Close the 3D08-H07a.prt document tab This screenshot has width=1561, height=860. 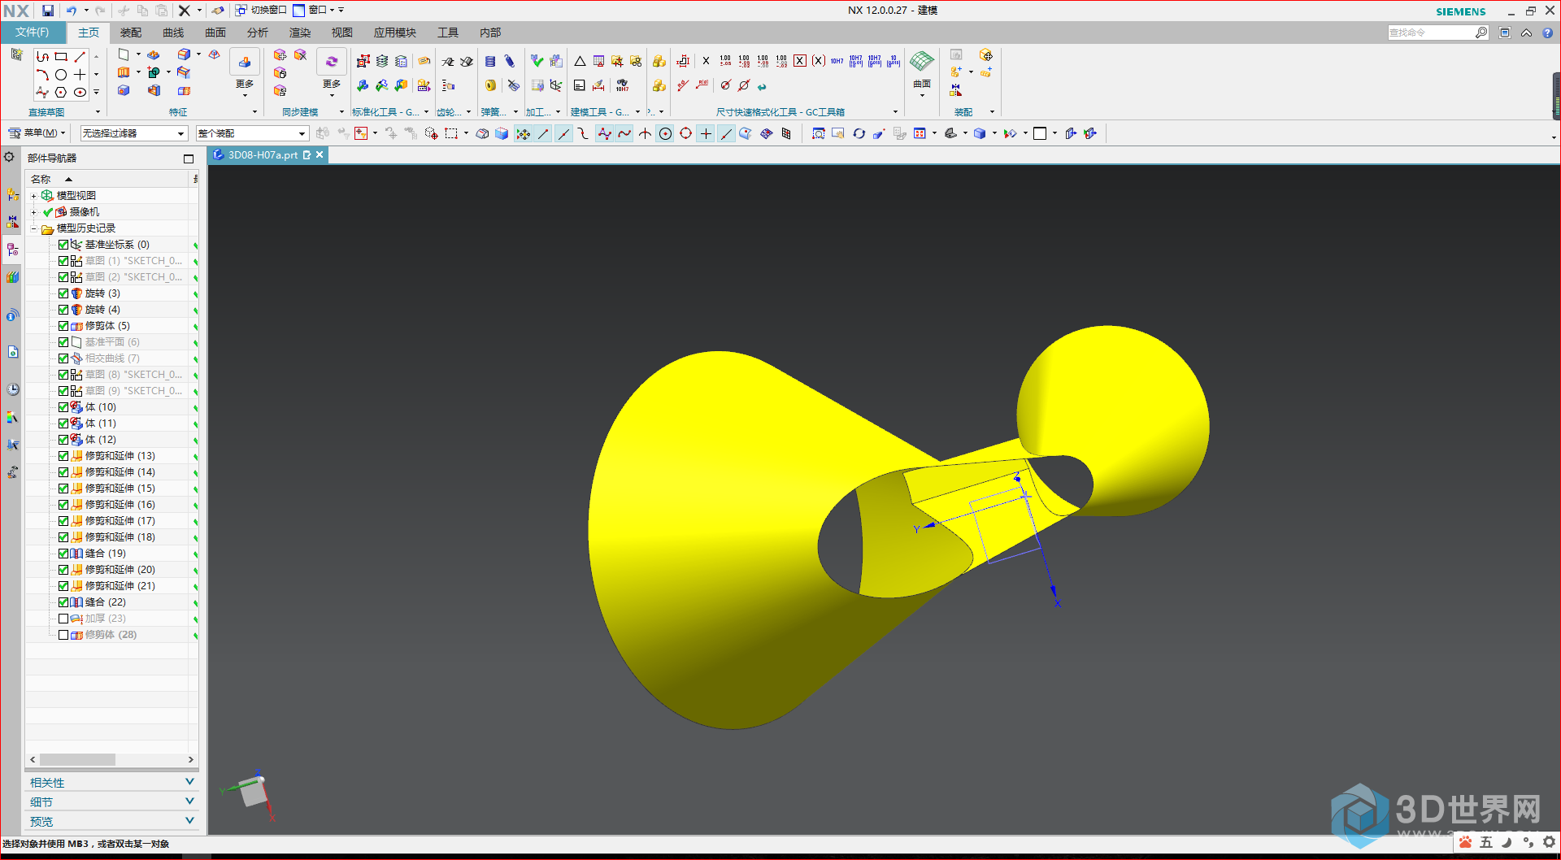(x=320, y=154)
